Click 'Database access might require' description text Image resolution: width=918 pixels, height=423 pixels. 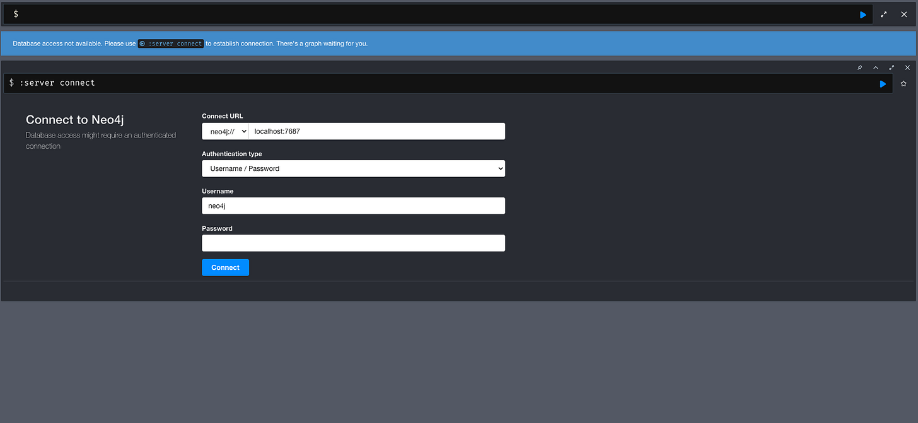point(101,141)
